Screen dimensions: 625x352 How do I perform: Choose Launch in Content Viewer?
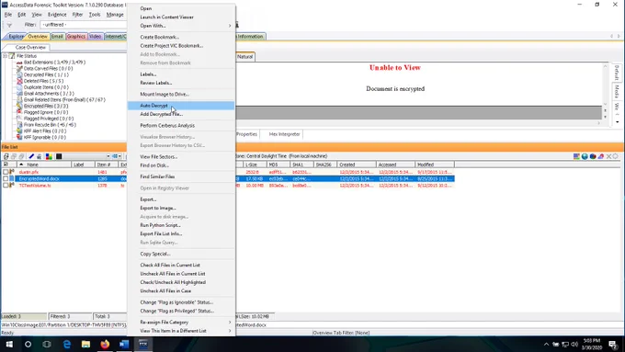181,17
